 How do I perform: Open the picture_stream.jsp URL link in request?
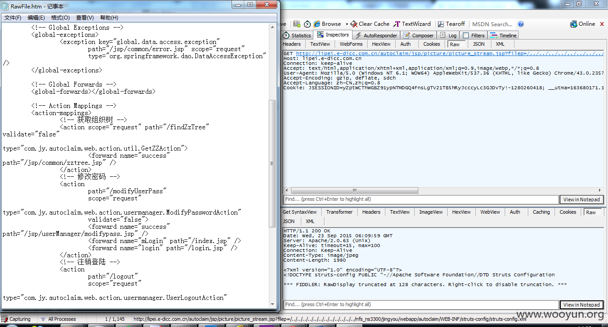pyautogui.click(x=449, y=53)
